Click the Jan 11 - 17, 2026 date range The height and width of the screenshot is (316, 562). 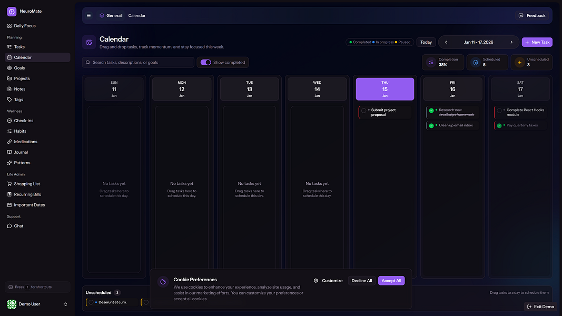pyautogui.click(x=478, y=42)
